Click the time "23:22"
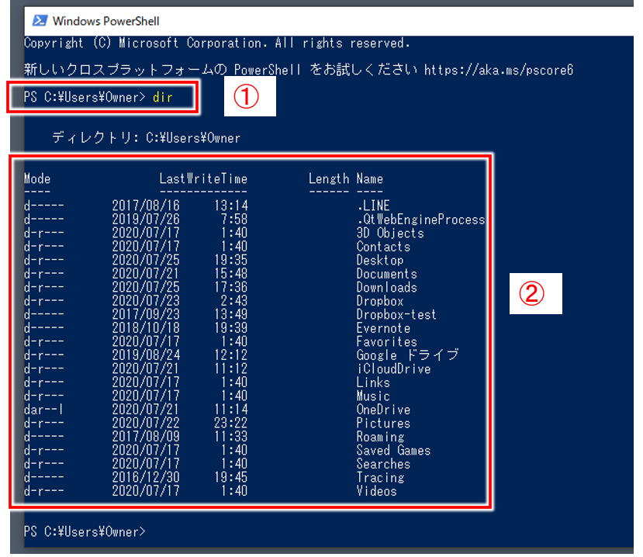 [x=231, y=423]
